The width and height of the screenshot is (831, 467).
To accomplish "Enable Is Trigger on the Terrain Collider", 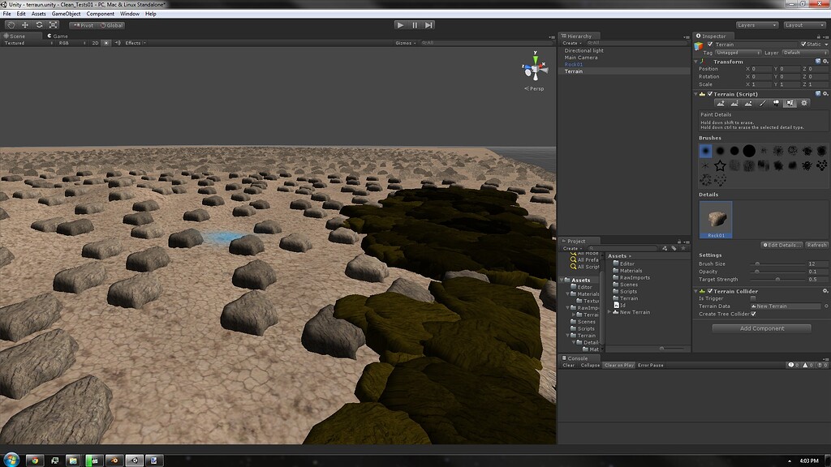I will 753,298.
